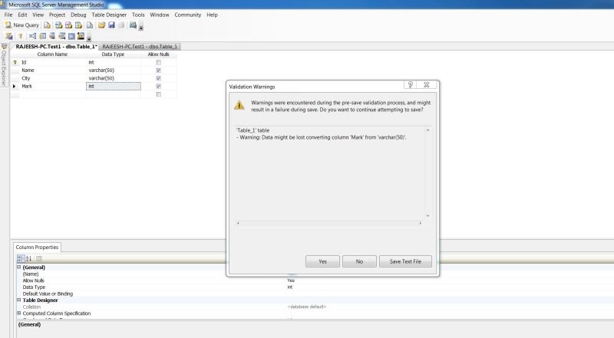
Task: Open the Help menu
Action: (x=213, y=15)
